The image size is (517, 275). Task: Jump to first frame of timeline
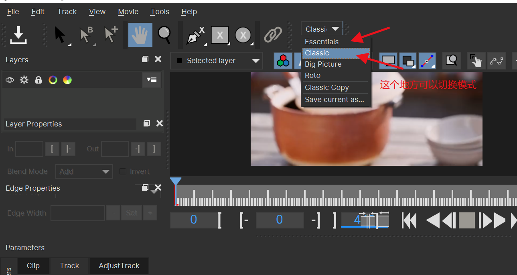(x=410, y=220)
